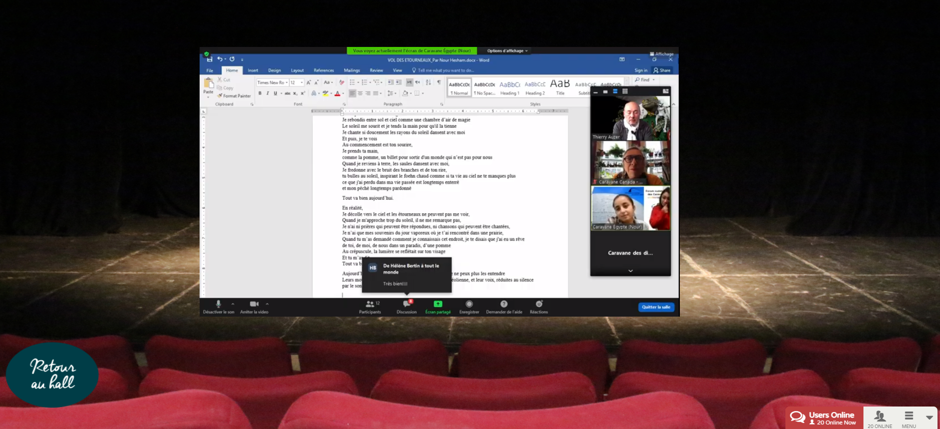This screenshot has height=429, width=940.
Task: Select the Thierry Auzer video thumbnail
Action: pos(630,118)
